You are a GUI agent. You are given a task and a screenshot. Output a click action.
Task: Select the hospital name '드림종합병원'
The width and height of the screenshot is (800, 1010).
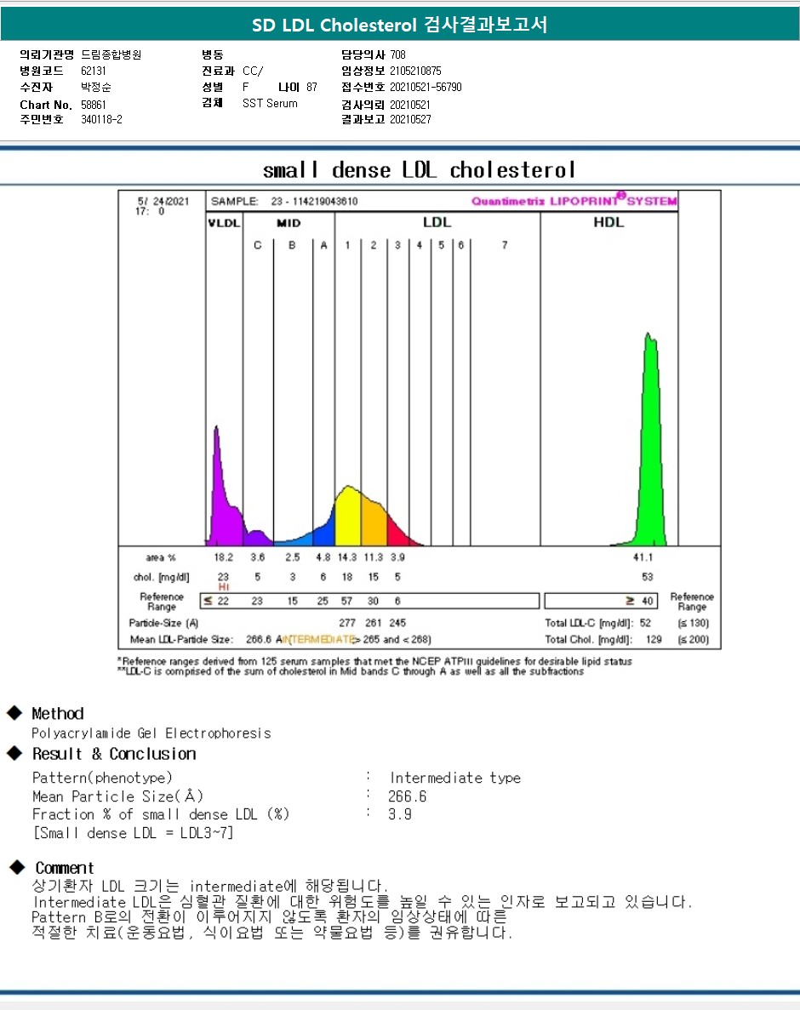tap(111, 54)
